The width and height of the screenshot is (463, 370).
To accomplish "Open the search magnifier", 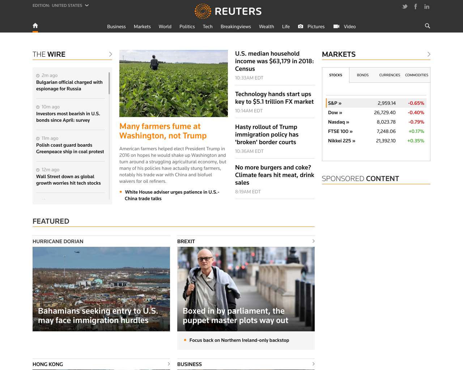I will (428, 26).
